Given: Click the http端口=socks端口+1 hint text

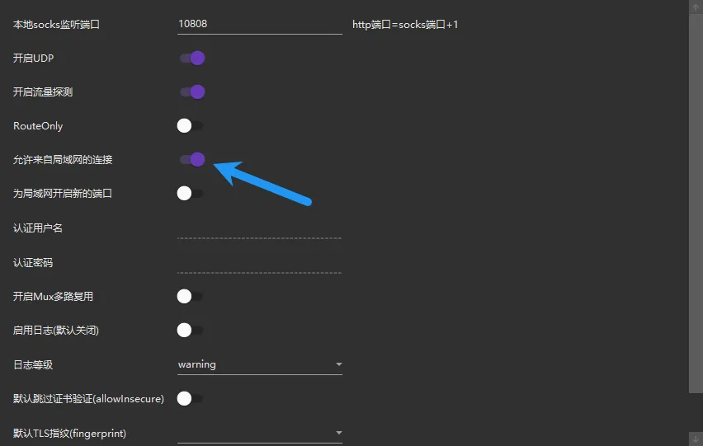Looking at the screenshot, I should tap(405, 25).
